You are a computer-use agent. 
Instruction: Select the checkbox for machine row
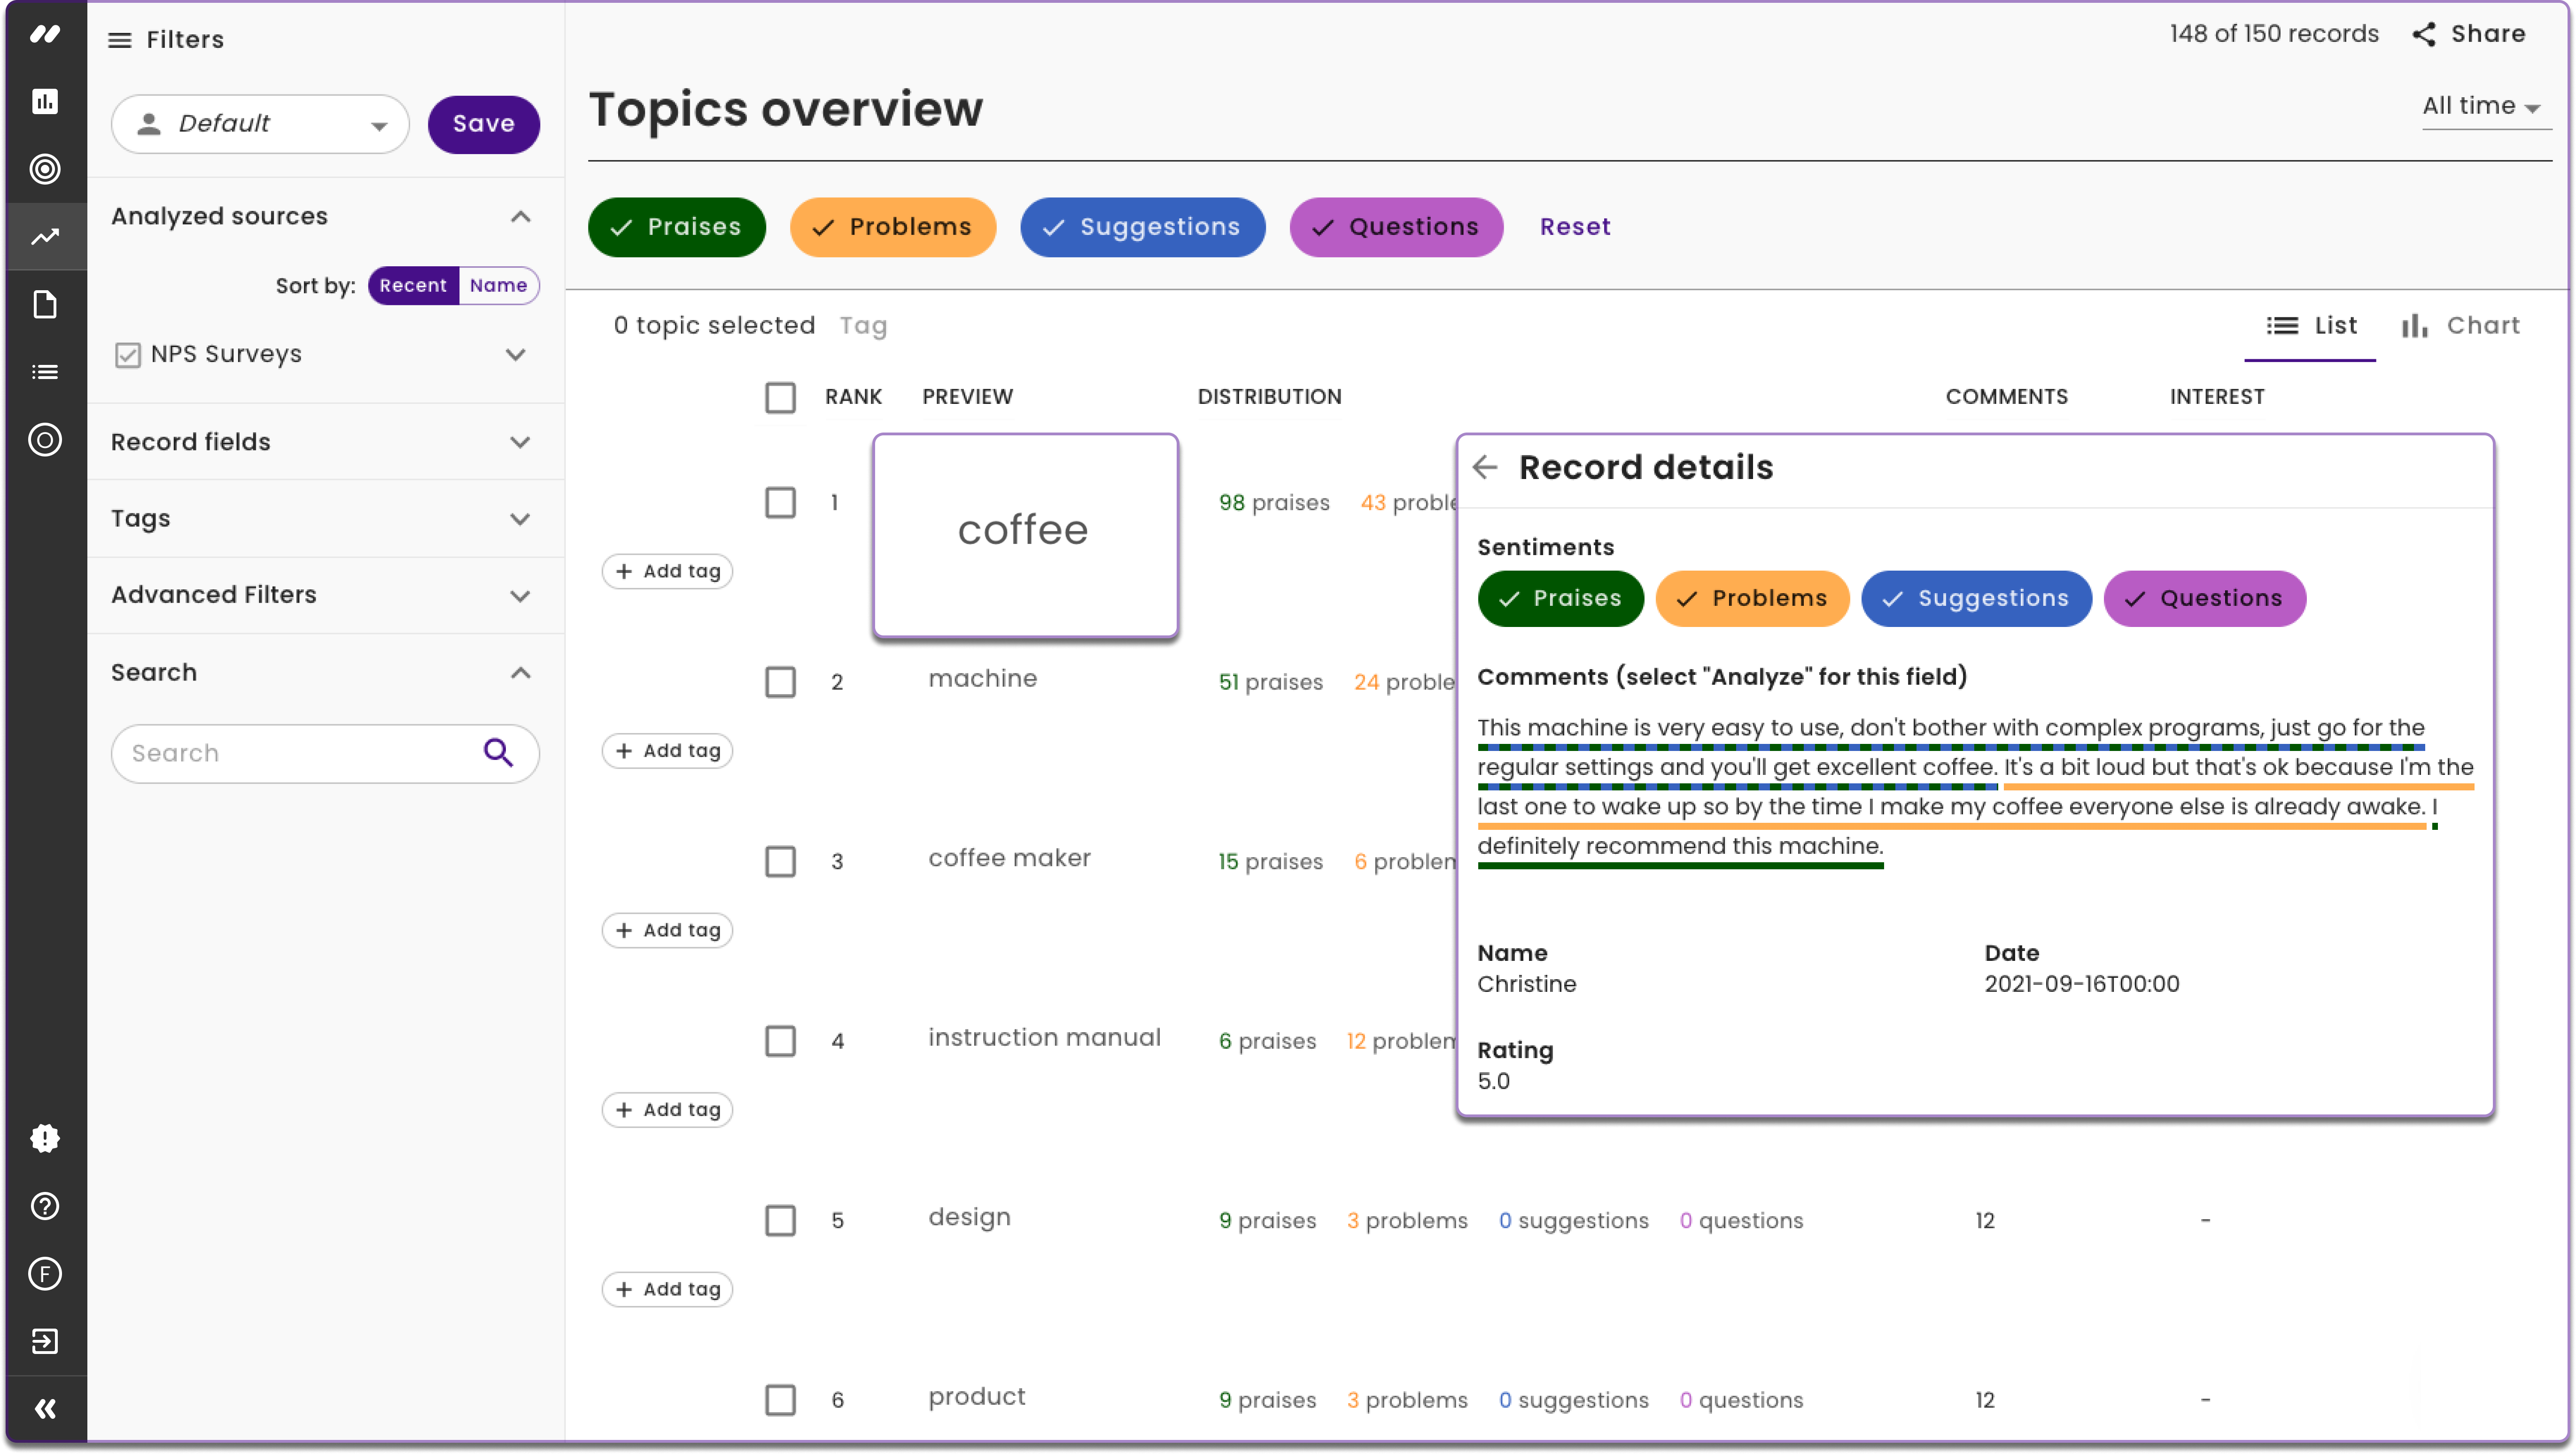pyautogui.click(x=780, y=682)
